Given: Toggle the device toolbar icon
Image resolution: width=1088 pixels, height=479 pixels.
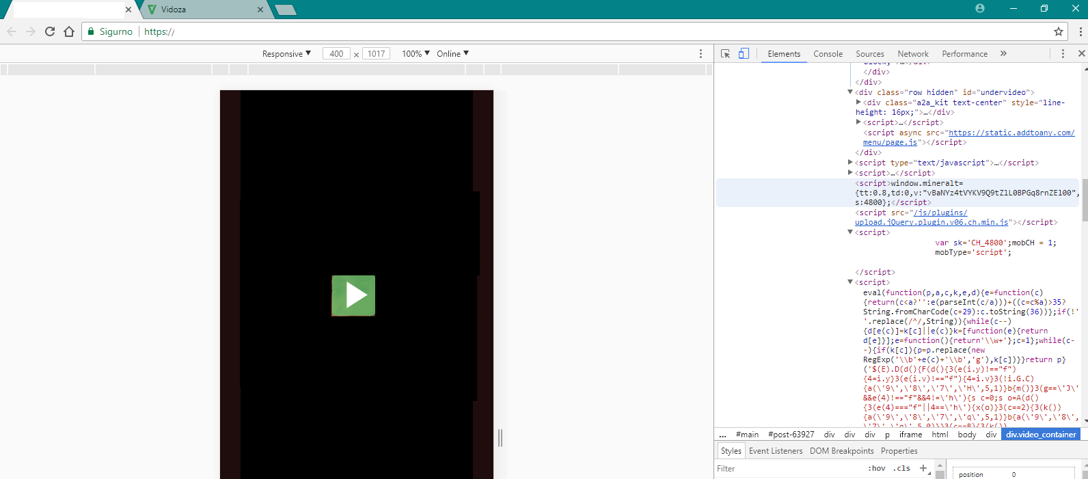Looking at the screenshot, I should click(744, 53).
